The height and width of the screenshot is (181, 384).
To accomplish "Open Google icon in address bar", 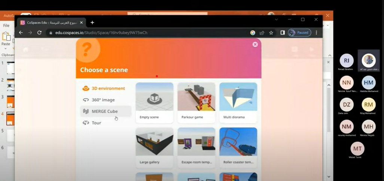I will pyautogui.click(x=253, y=33).
